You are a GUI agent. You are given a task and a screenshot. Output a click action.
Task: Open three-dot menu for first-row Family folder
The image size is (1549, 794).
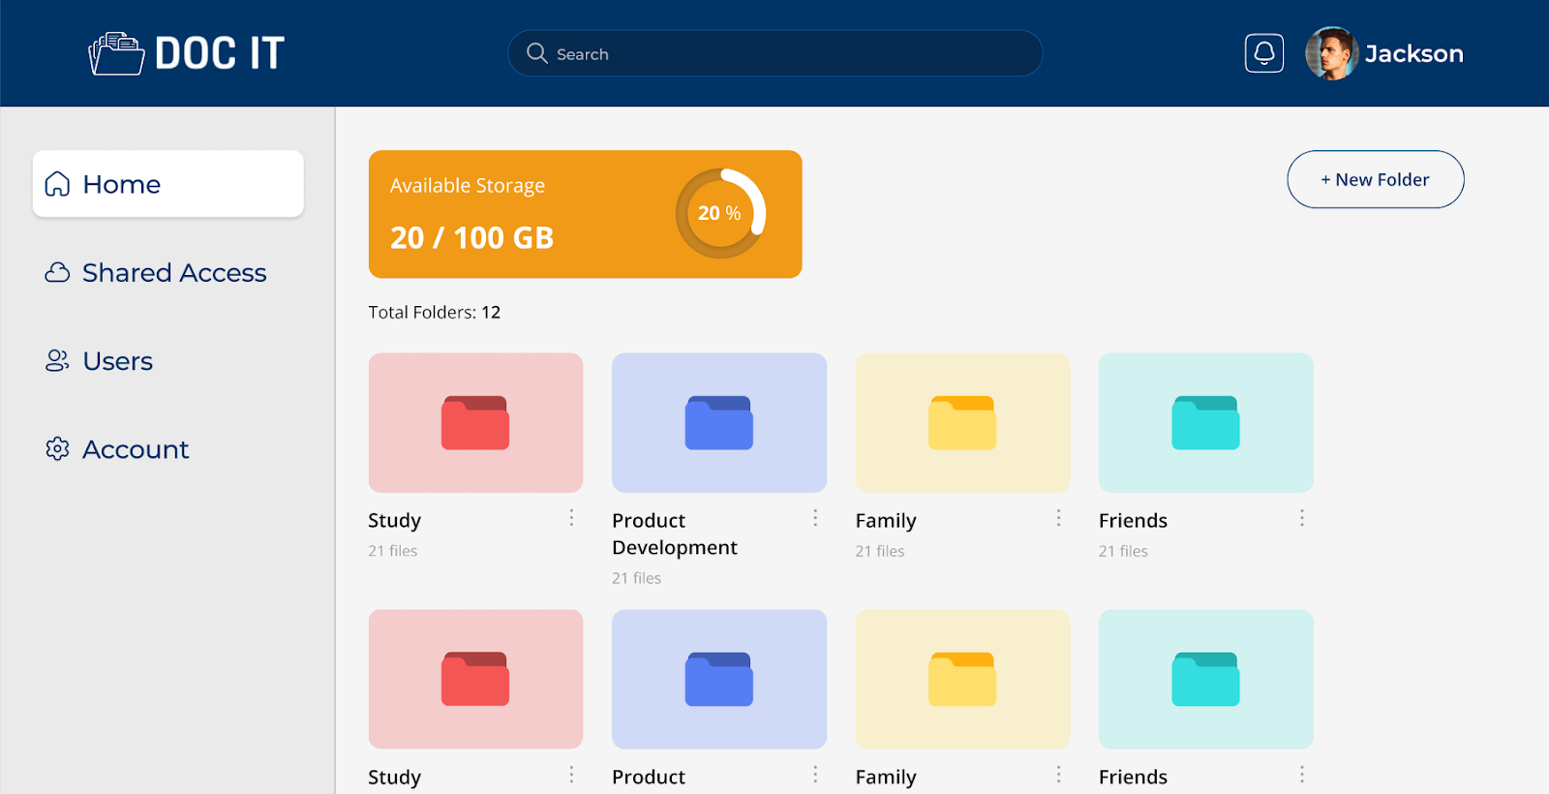(x=1058, y=518)
